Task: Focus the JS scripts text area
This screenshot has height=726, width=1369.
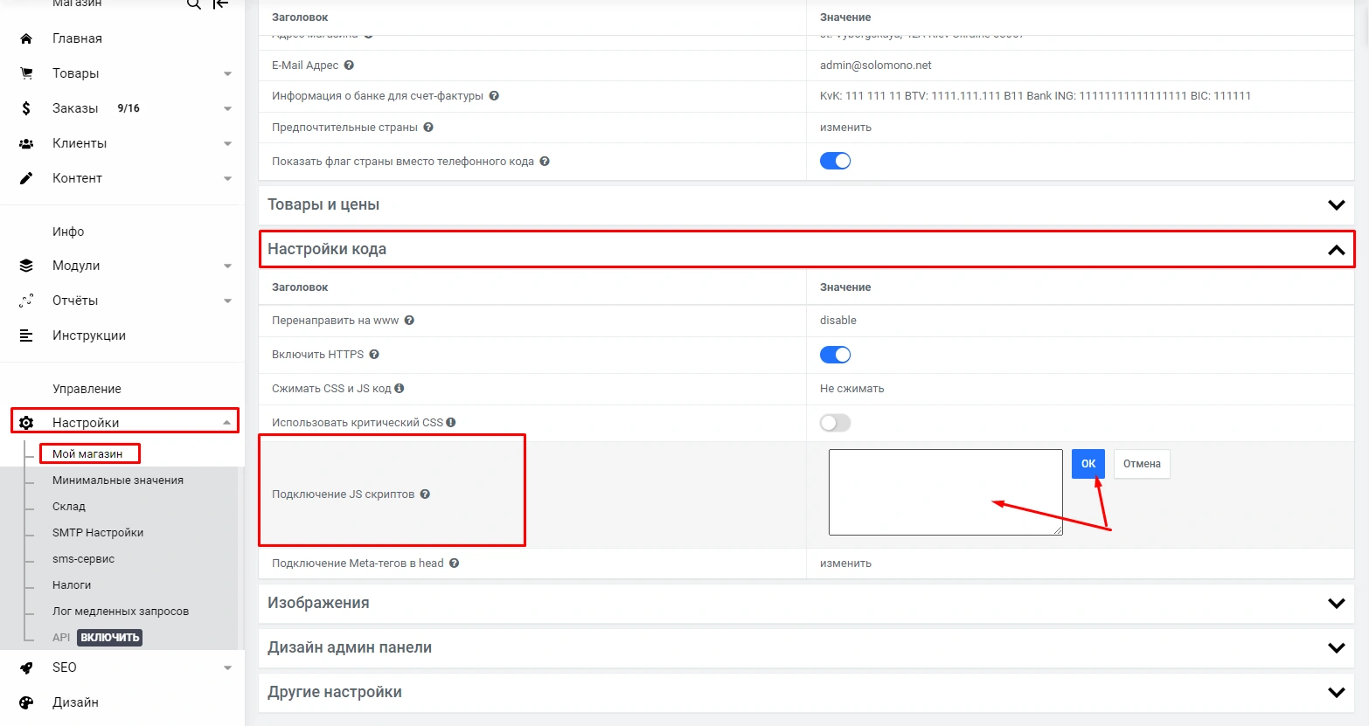Action: point(945,492)
